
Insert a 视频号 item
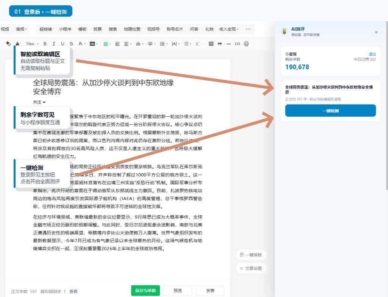(153, 29)
